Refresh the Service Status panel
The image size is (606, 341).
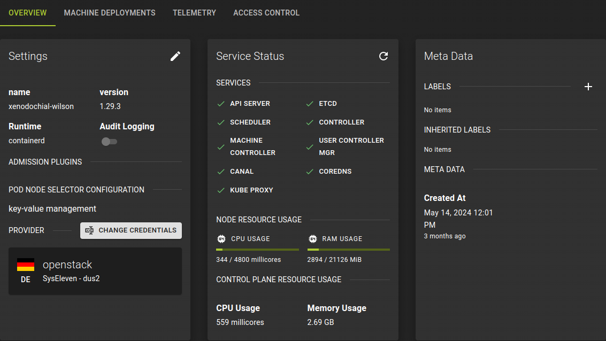tap(383, 56)
